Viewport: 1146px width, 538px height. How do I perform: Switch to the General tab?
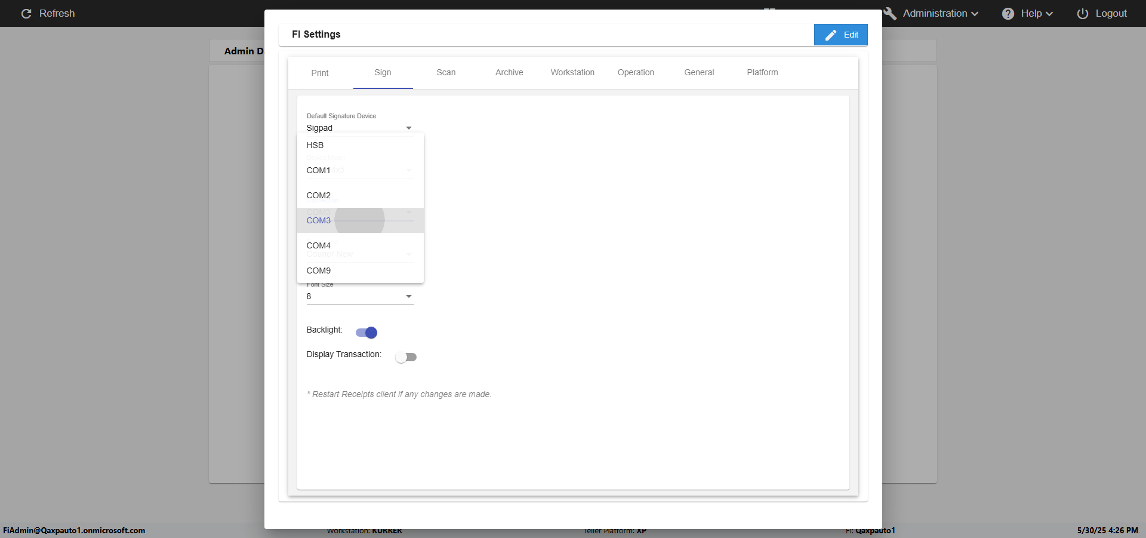pyautogui.click(x=699, y=73)
